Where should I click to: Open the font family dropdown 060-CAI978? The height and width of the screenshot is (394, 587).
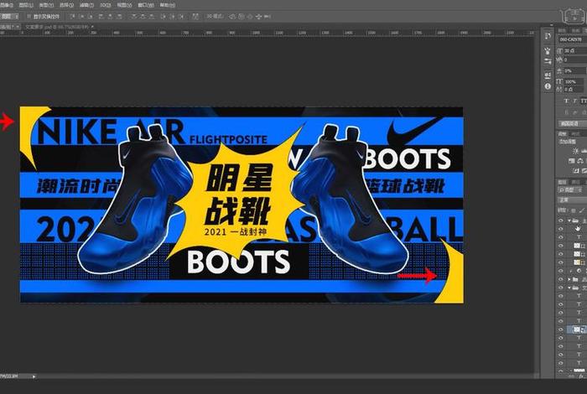tap(573, 39)
